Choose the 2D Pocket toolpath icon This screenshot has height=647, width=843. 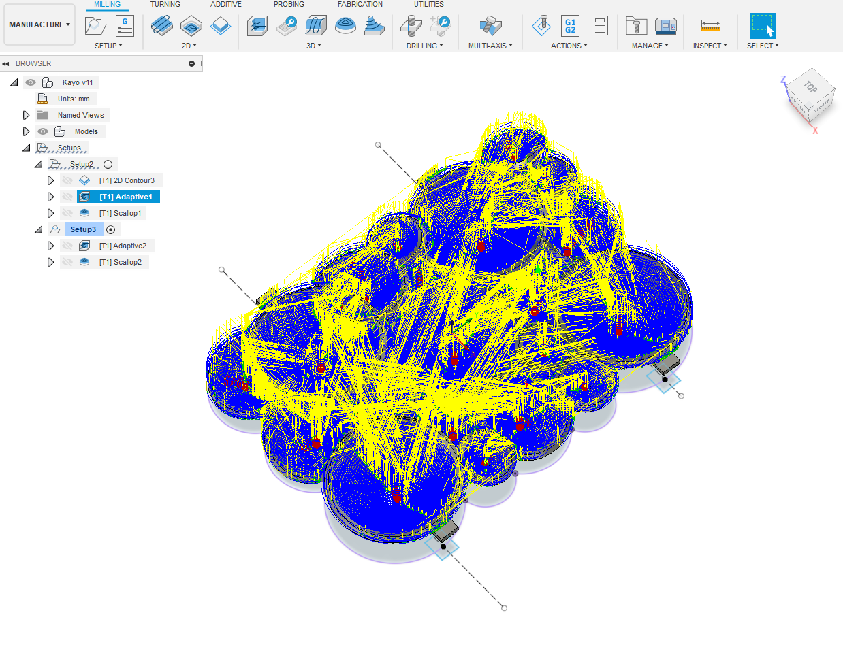(191, 26)
